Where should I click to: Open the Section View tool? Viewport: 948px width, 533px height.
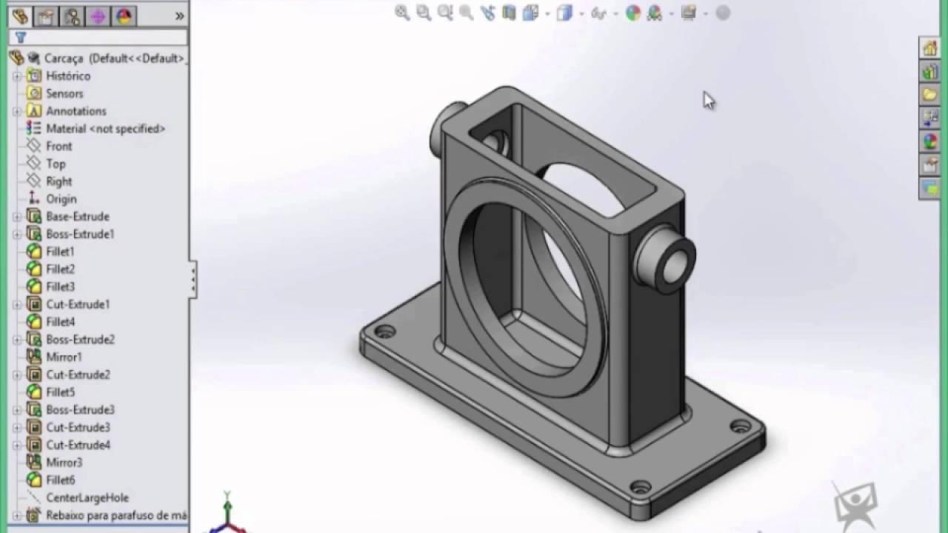coord(509,13)
